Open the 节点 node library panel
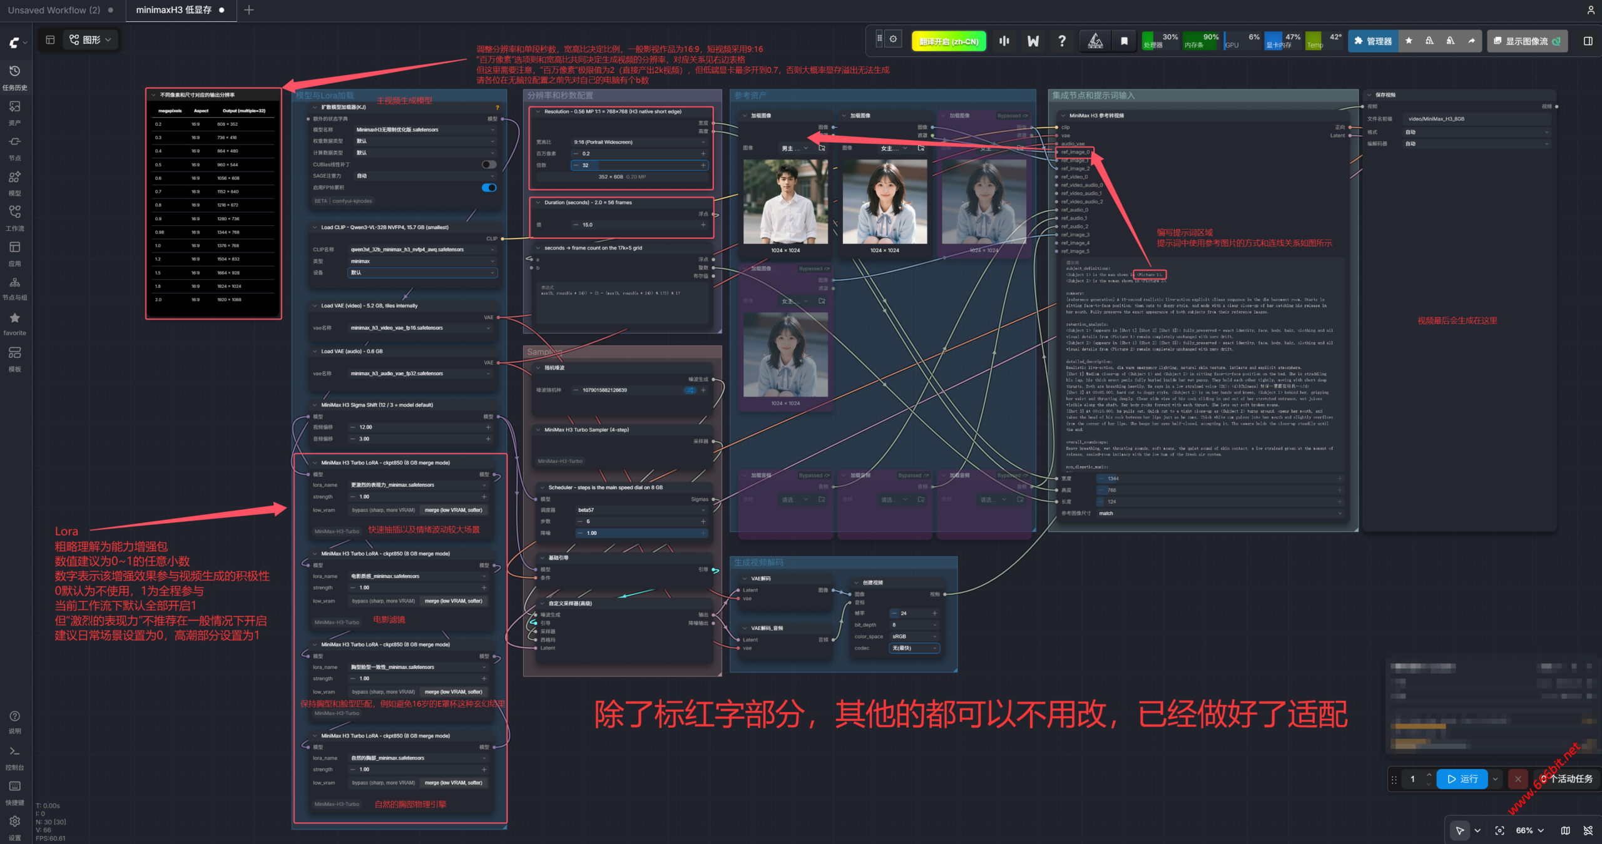The image size is (1602, 844). 15,148
